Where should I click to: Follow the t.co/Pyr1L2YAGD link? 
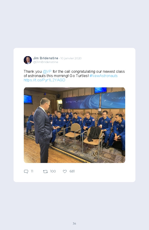point(44,80)
